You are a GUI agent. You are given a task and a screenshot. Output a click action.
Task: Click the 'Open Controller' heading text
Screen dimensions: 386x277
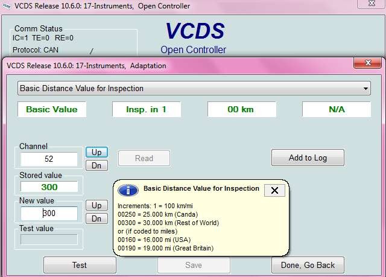pos(193,49)
